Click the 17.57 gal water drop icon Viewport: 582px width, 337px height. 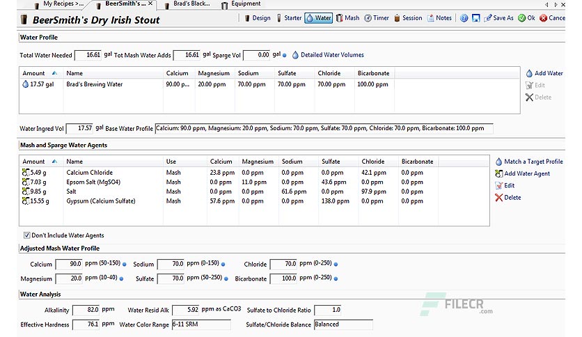(25, 84)
